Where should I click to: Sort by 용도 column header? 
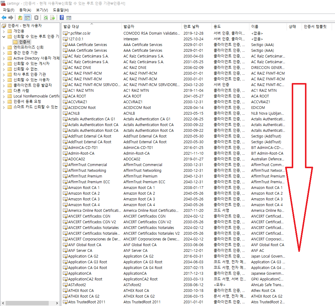230,26
